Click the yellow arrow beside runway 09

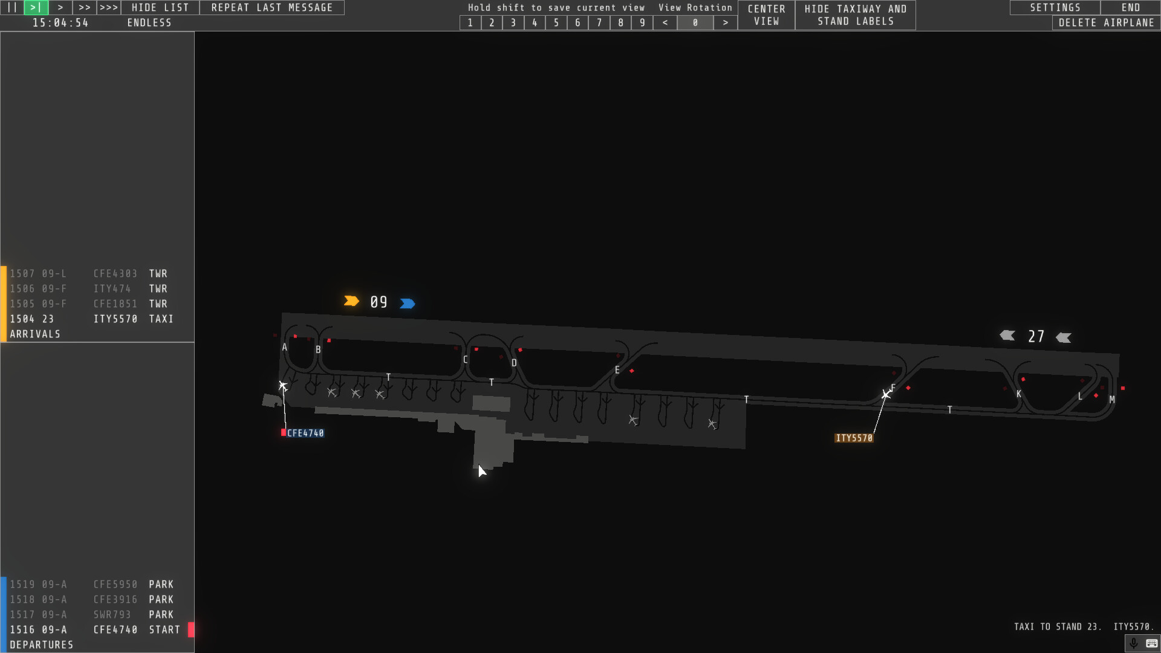point(351,301)
